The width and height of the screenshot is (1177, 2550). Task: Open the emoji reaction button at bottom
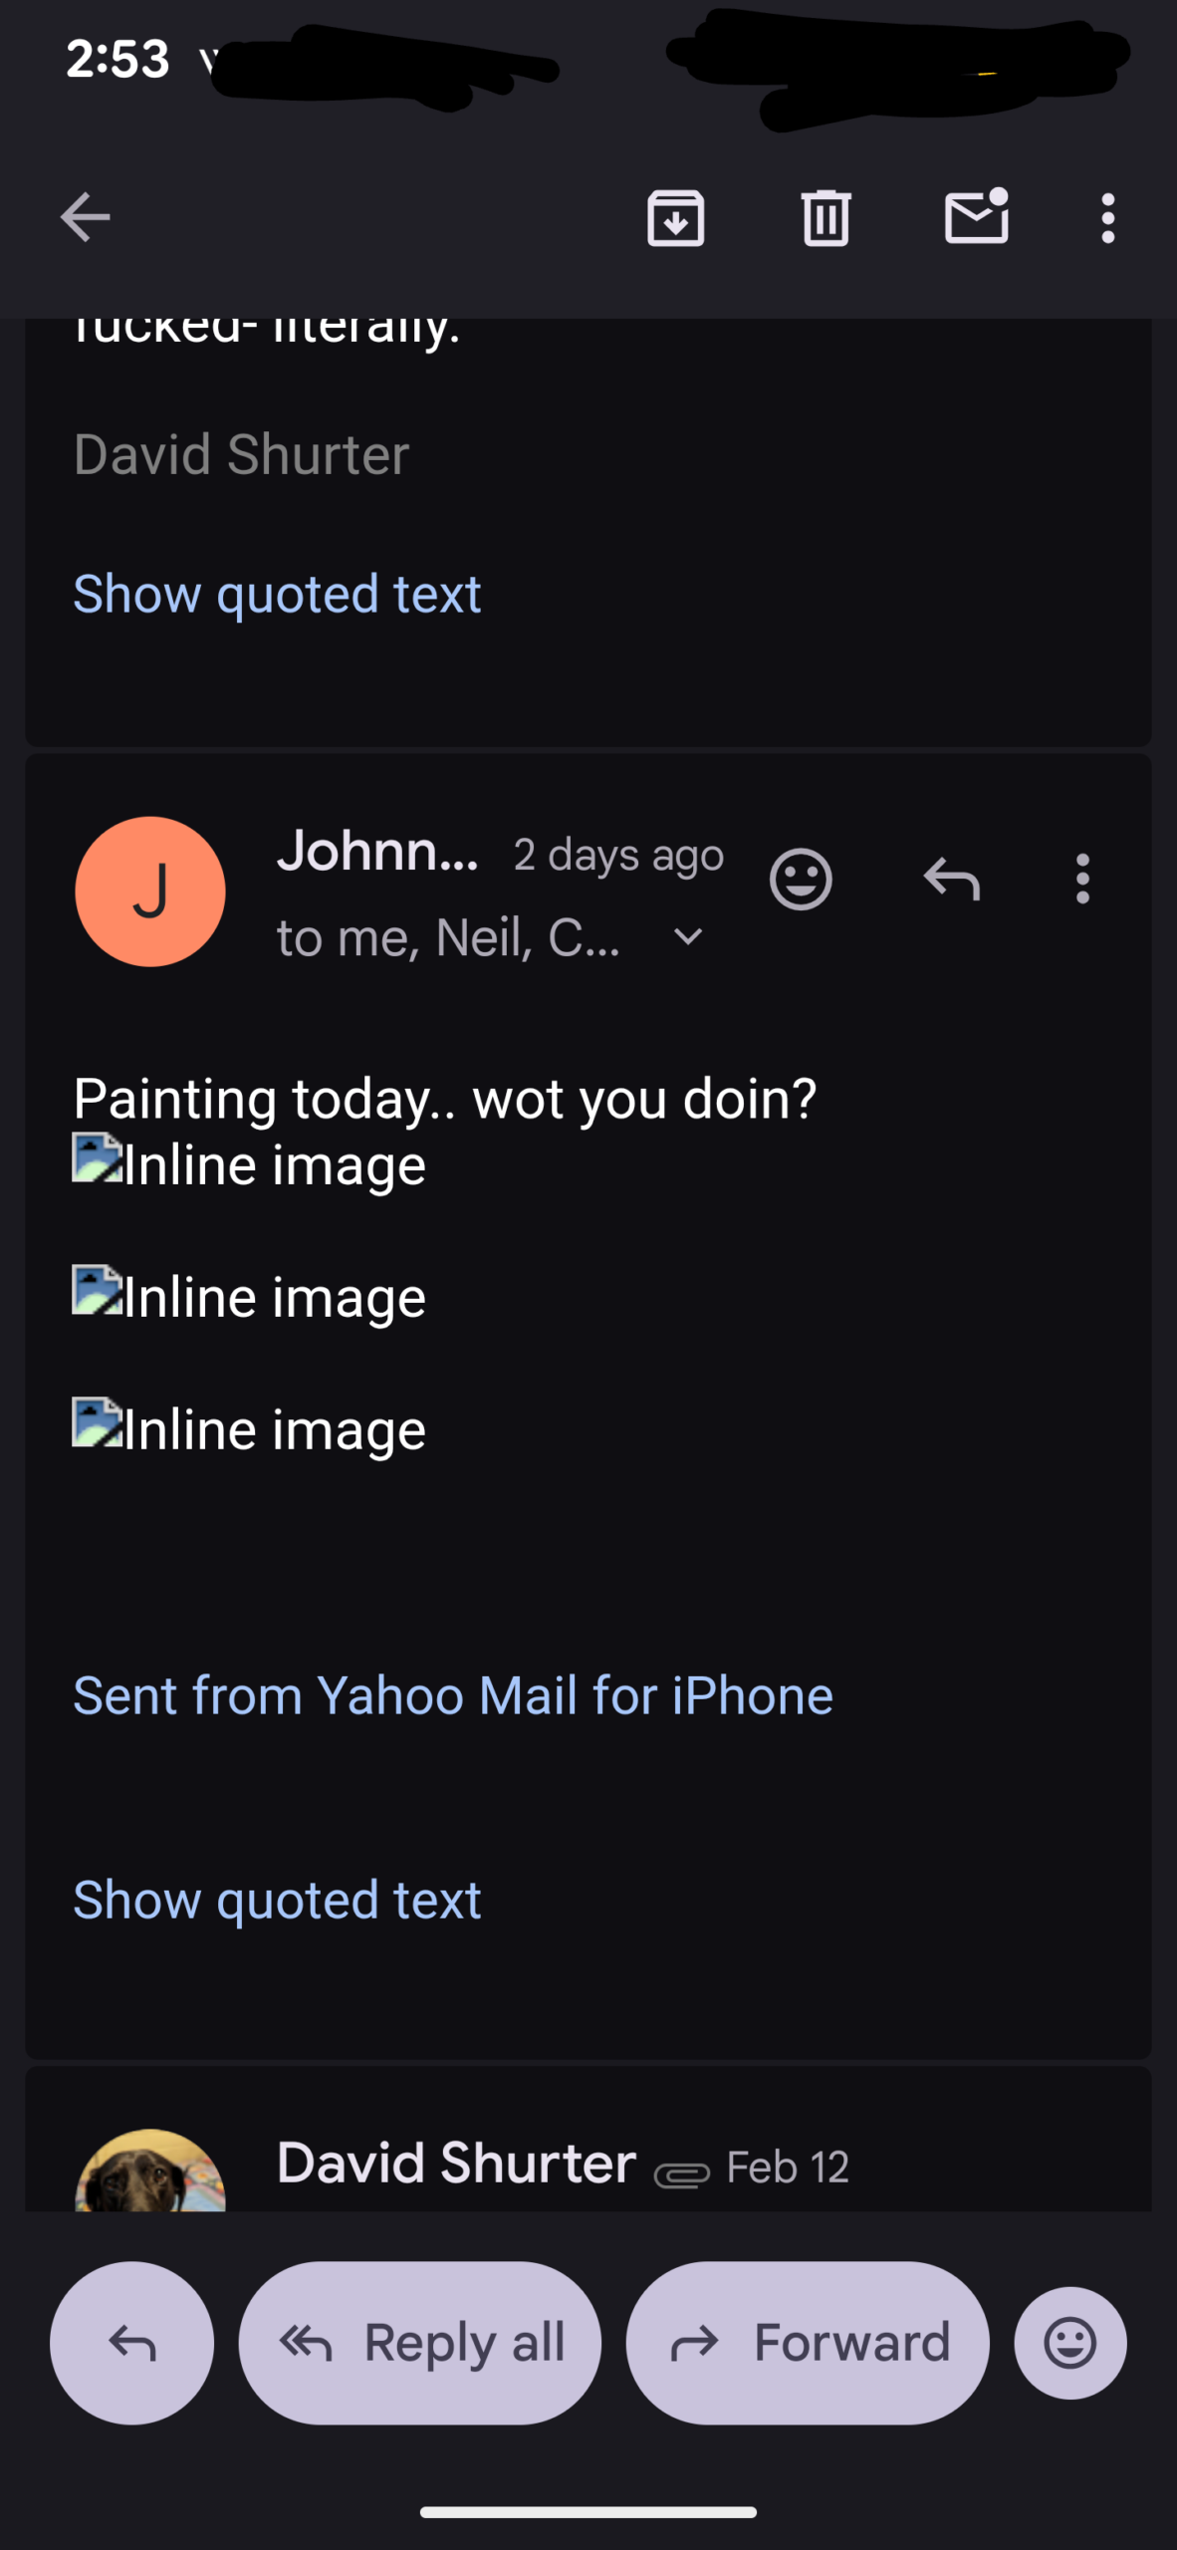pos(1070,2343)
